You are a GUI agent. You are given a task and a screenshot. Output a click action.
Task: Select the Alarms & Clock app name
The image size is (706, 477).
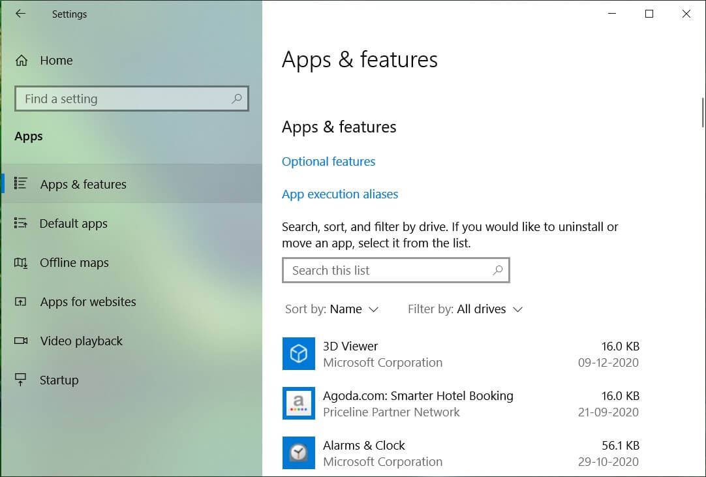(364, 446)
